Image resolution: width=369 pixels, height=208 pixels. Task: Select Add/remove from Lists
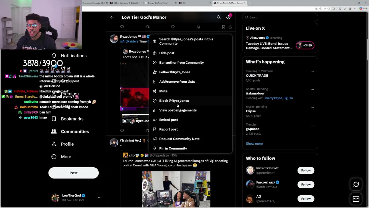(191, 81)
